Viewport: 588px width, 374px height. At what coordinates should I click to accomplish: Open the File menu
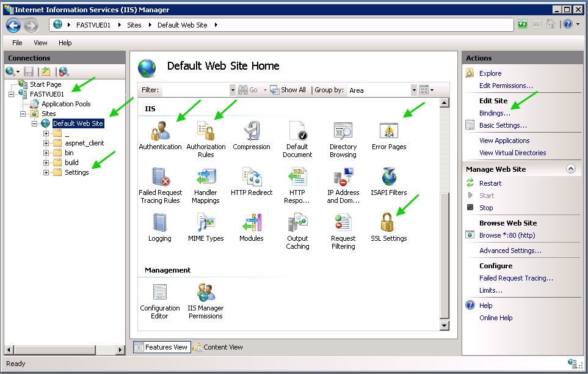tap(17, 43)
